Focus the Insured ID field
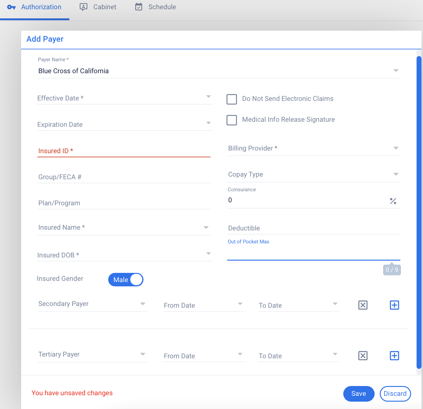Viewport: 423px width, 409px height. tap(124, 151)
